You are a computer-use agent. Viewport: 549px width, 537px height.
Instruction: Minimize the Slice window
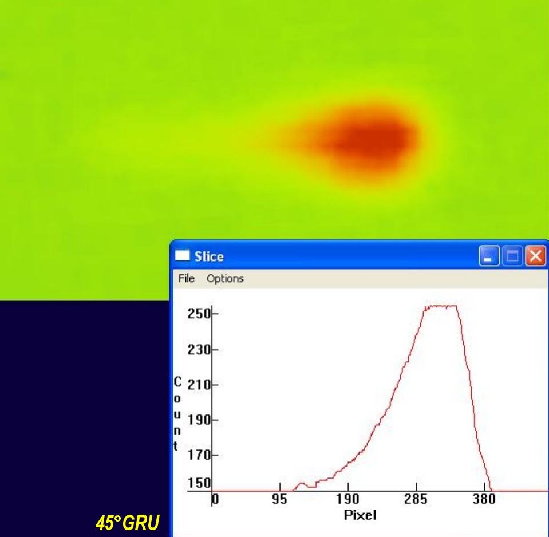coord(489,256)
